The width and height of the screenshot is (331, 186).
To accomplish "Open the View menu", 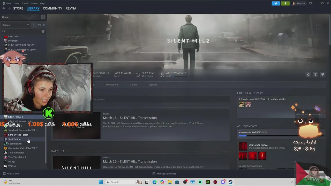I will click(17, 3).
